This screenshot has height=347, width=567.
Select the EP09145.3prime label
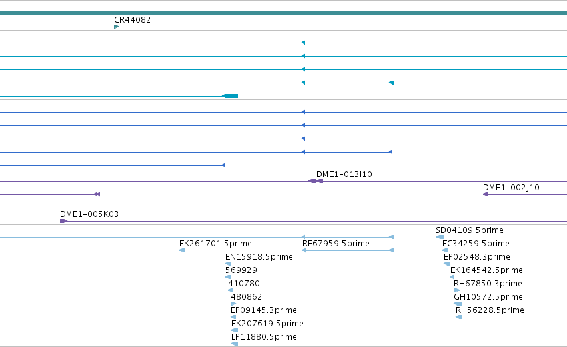(264, 310)
